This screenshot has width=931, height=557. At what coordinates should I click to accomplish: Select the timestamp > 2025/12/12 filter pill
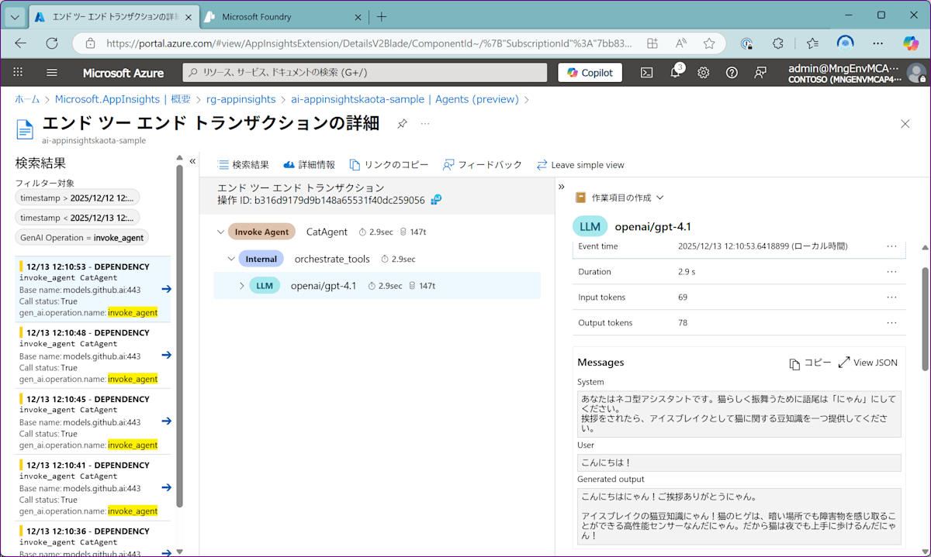tap(78, 197)
